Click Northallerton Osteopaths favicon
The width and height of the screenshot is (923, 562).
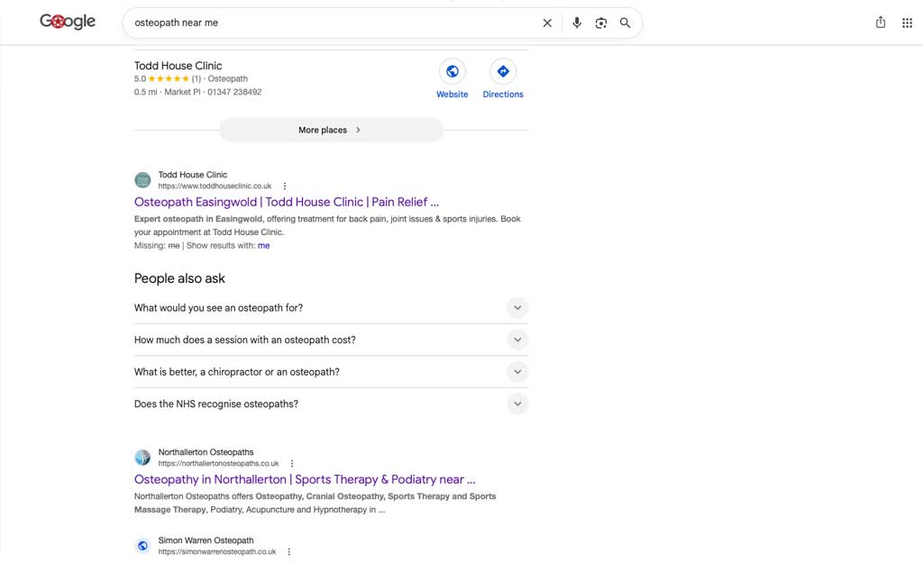142,458
